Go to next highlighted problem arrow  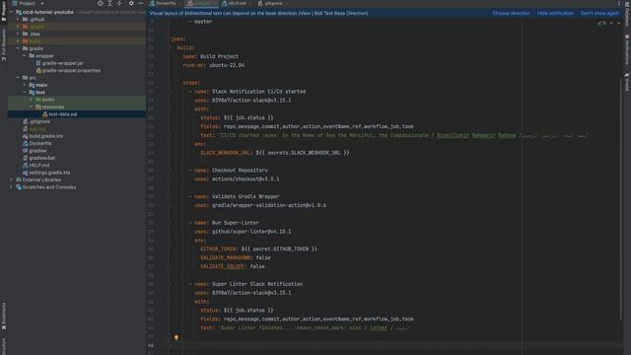point(618,23)
